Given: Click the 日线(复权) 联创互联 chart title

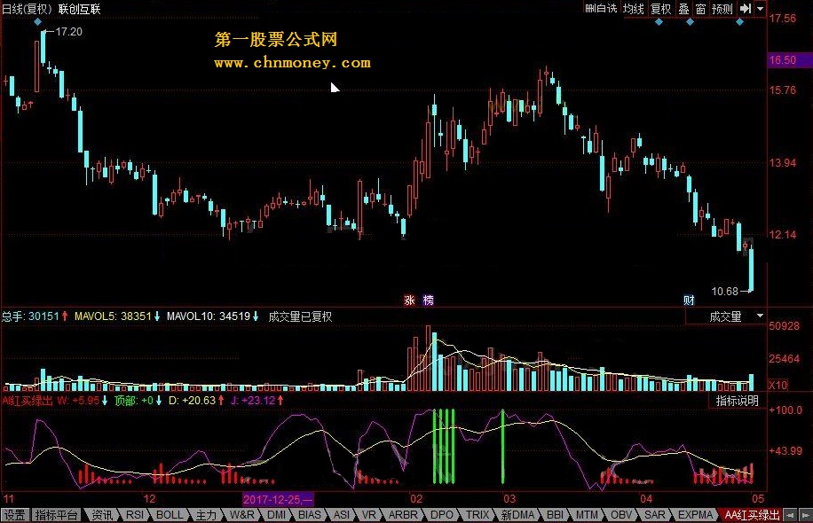Looking at the screenshot, I should coord(51,9).
